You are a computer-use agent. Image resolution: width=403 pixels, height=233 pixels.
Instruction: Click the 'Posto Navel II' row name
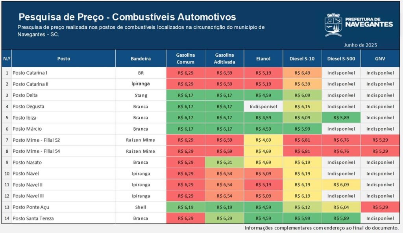click(28, 185)
